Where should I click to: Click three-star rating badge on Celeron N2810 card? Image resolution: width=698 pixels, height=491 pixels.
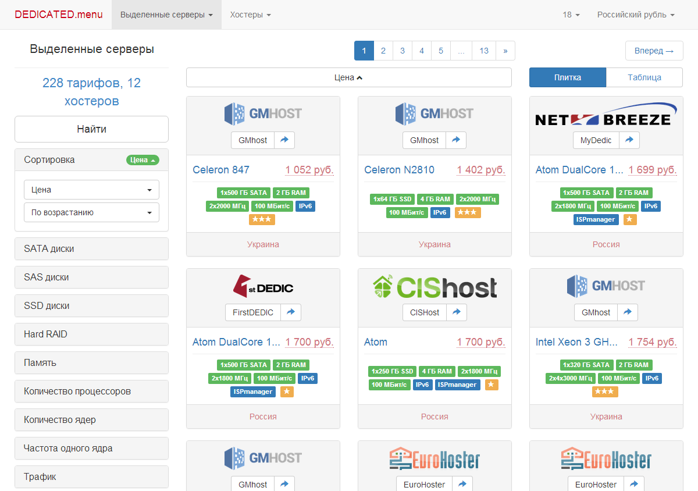click(x=468, y=212)
